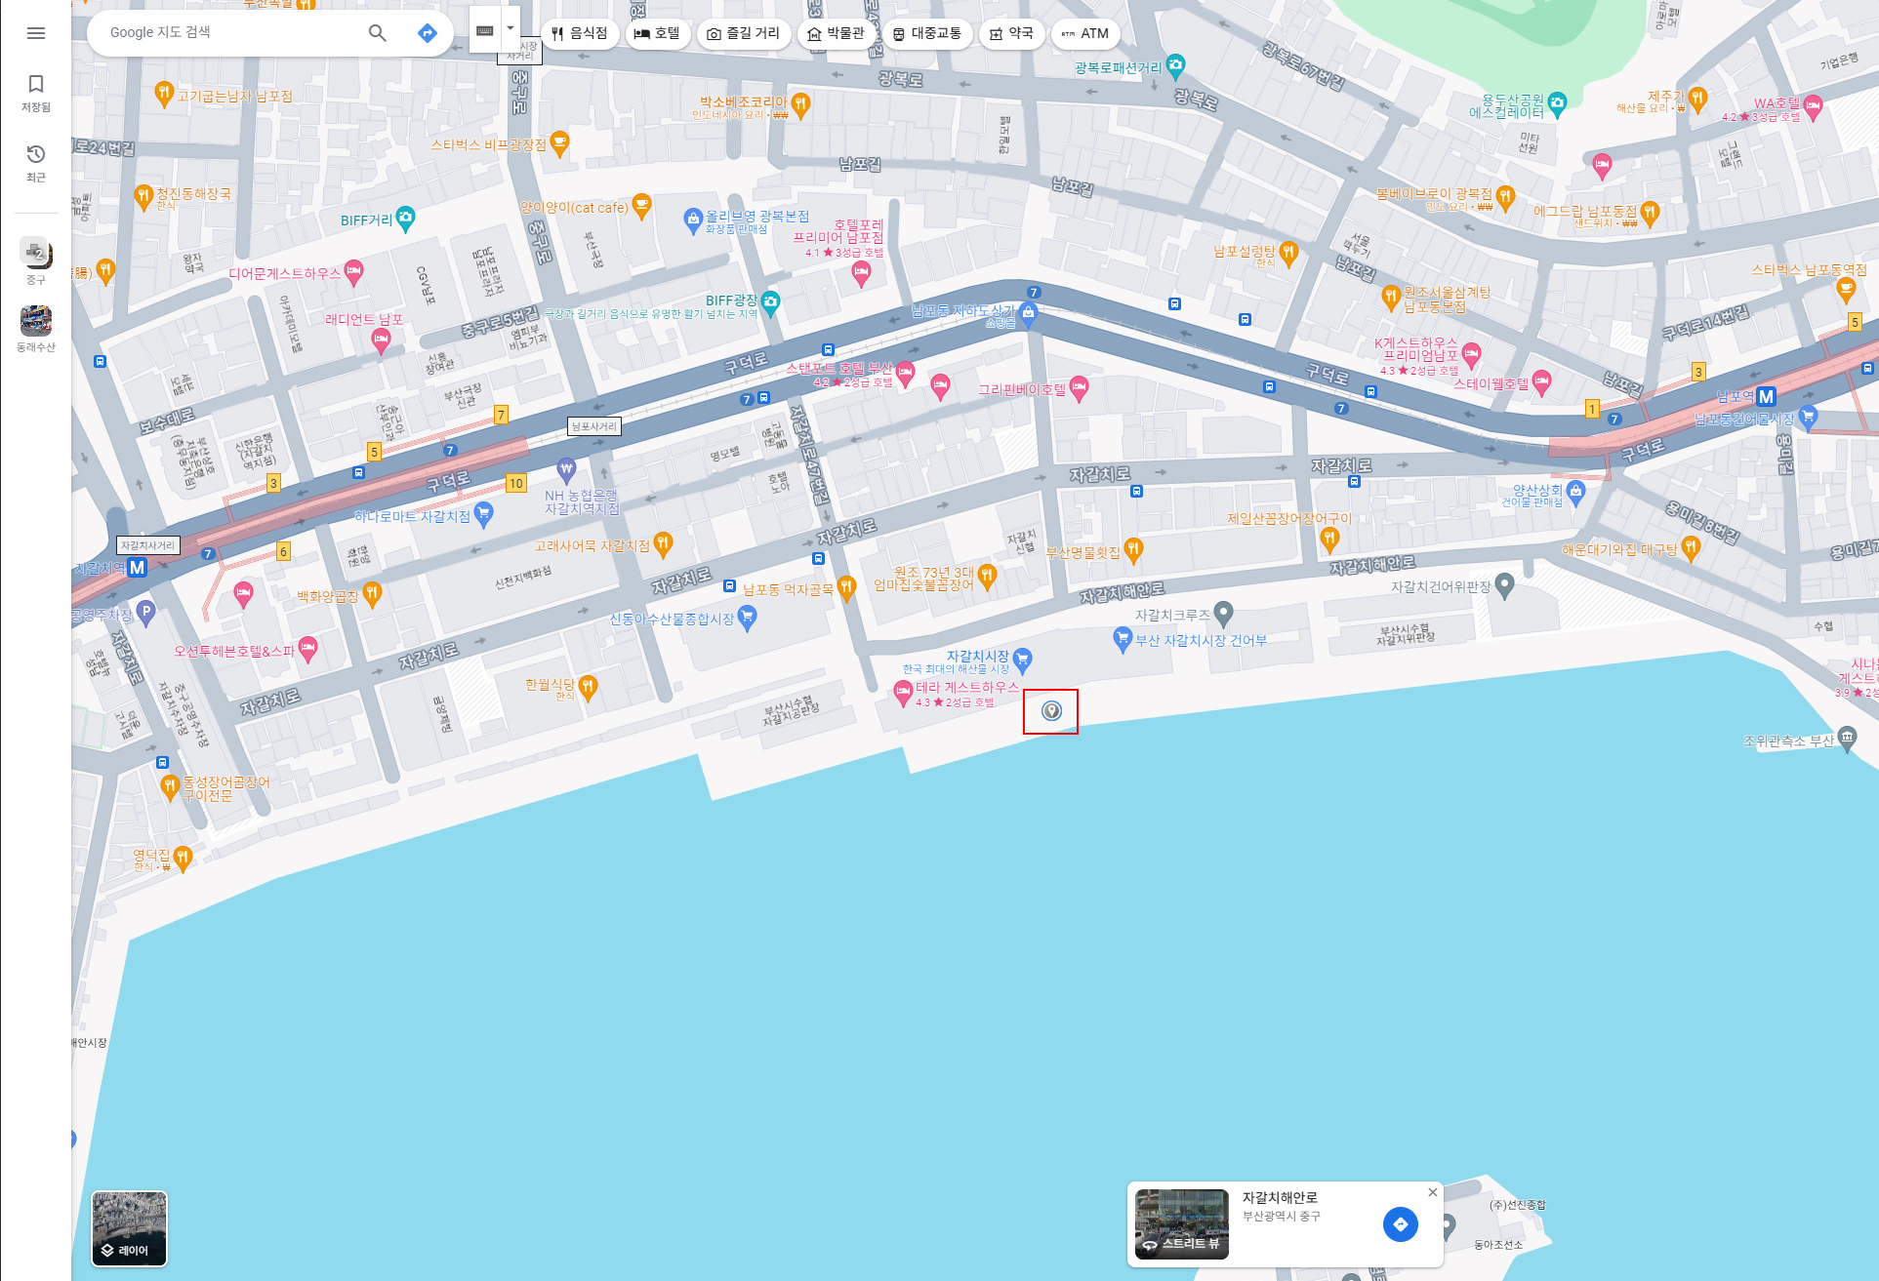
Task: Open the Street View thumbnail for 자갈치해안로
Action: pos(1181,1223)
